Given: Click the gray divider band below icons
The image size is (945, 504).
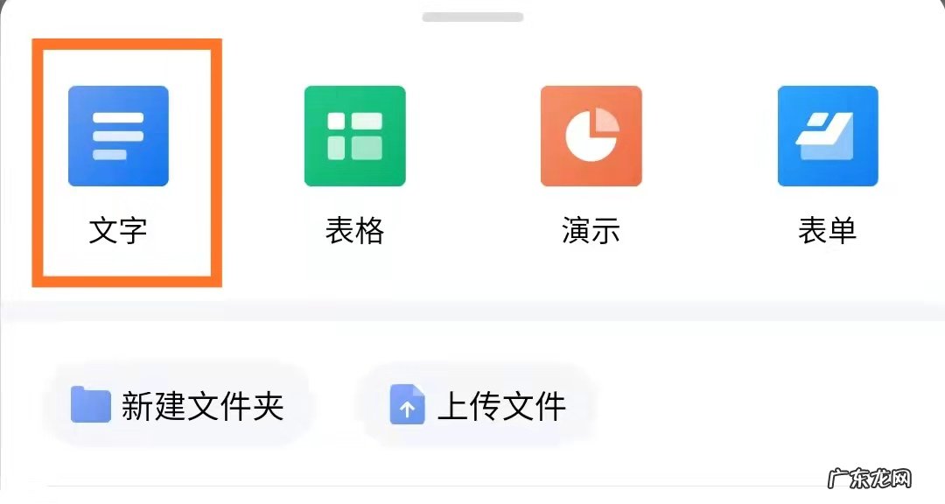Looking at the screenshot, I should (472, 311).
